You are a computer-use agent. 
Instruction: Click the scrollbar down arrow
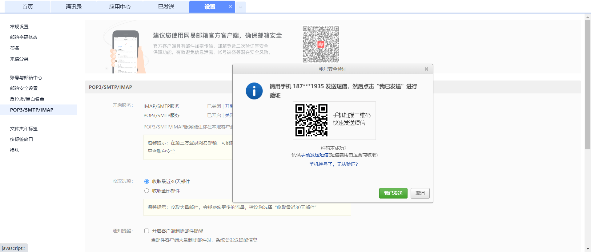588,249
